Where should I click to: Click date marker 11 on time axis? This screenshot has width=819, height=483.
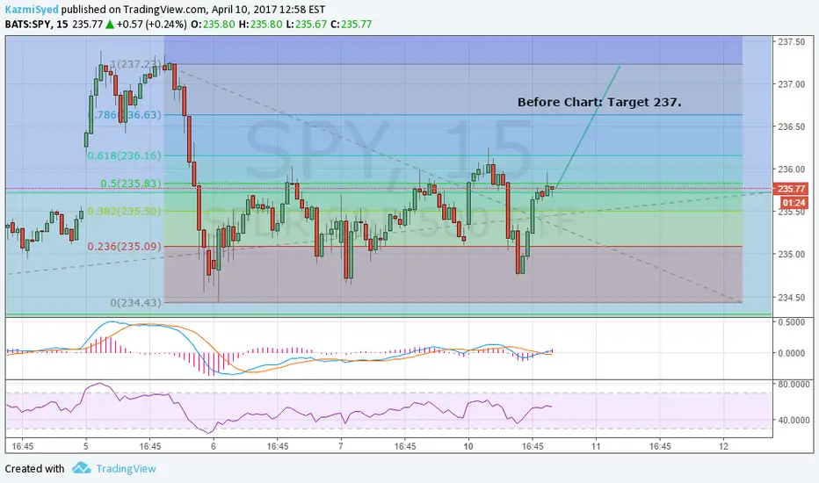(596, 446)
